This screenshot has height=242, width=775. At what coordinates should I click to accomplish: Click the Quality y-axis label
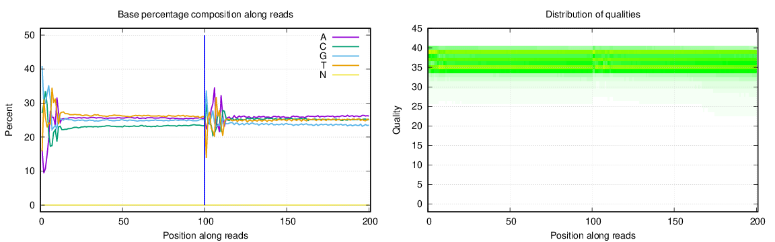[x=396, y=120]
